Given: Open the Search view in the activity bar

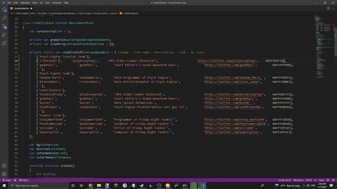Looking at the screenshot, I should (4, 18).
